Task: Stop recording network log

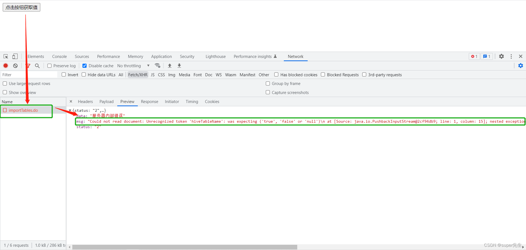Action: tap(6, 66)
